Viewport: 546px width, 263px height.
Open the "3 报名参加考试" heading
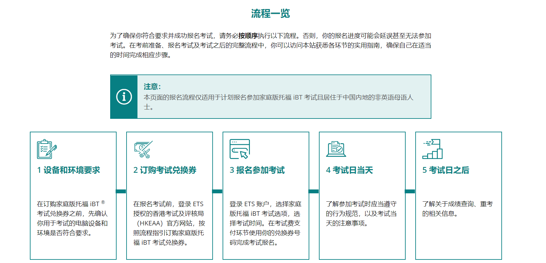tap(257, 170)
